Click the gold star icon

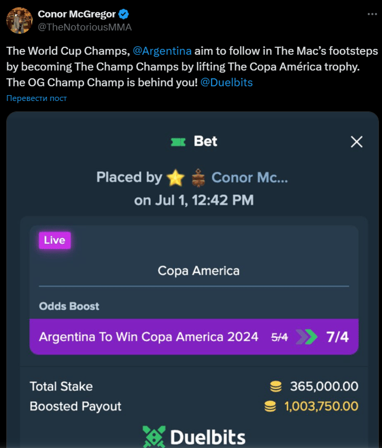click(x=175, y=177)
